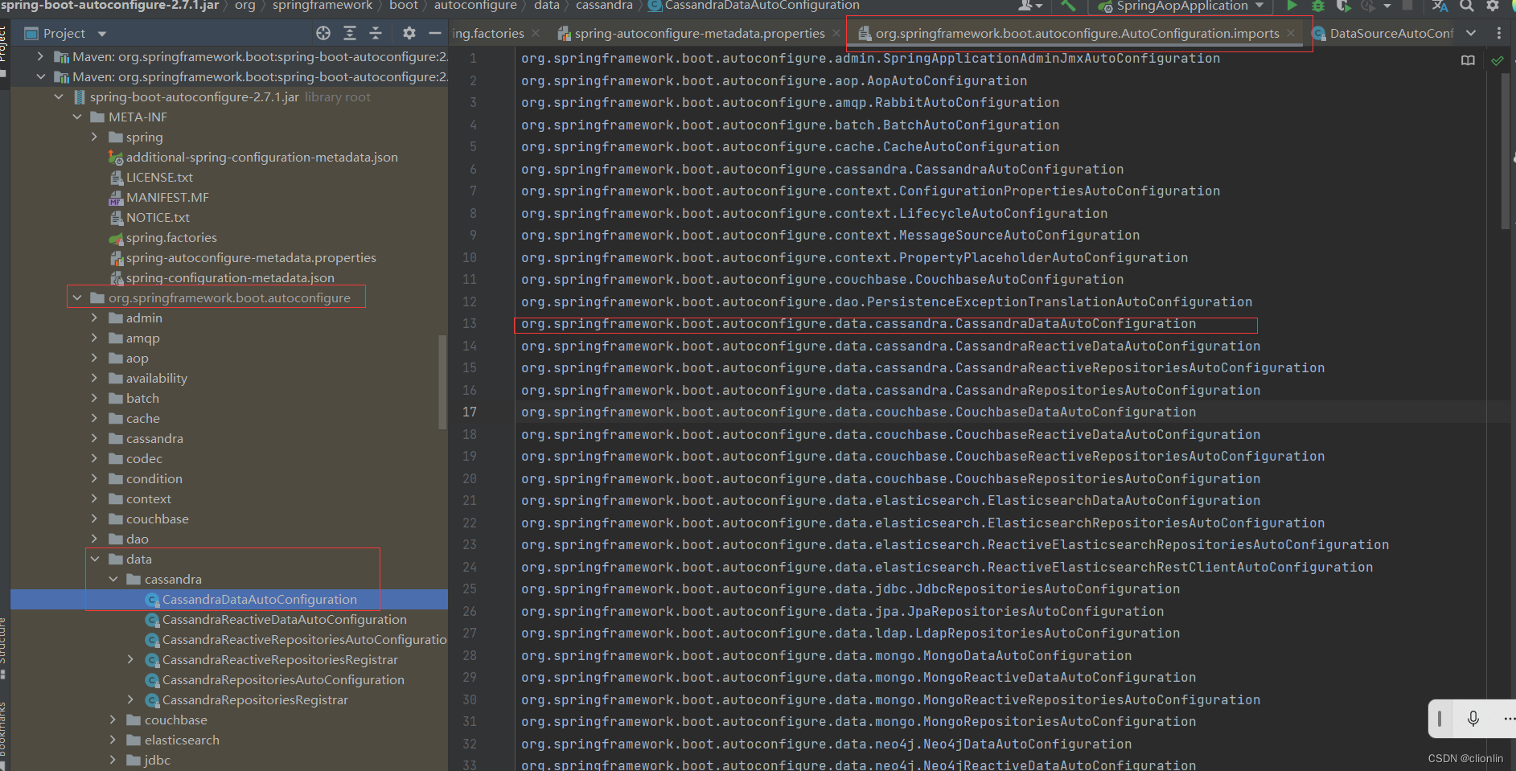Switch to the DataSourceAutoConfiguration tab
This screenshot has height=771, width=1516.
(x=1382, y=33)
